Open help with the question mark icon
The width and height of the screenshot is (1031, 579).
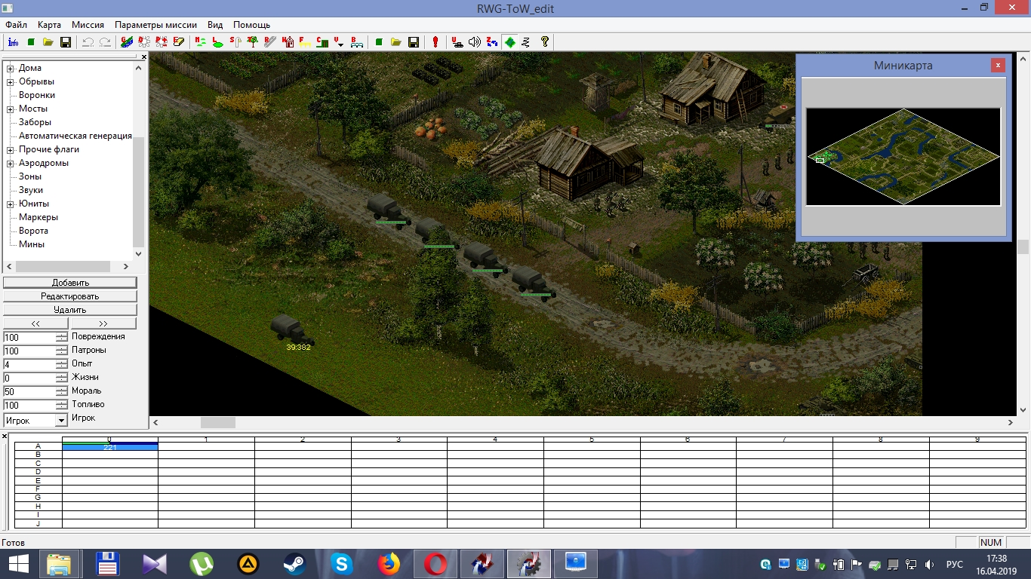pos(545,42)
